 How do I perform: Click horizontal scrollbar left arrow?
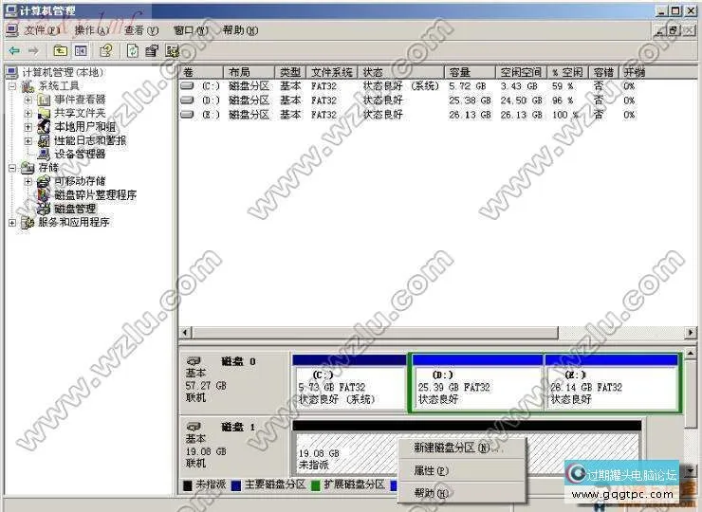pyautogui.click(x=185, y=333)
